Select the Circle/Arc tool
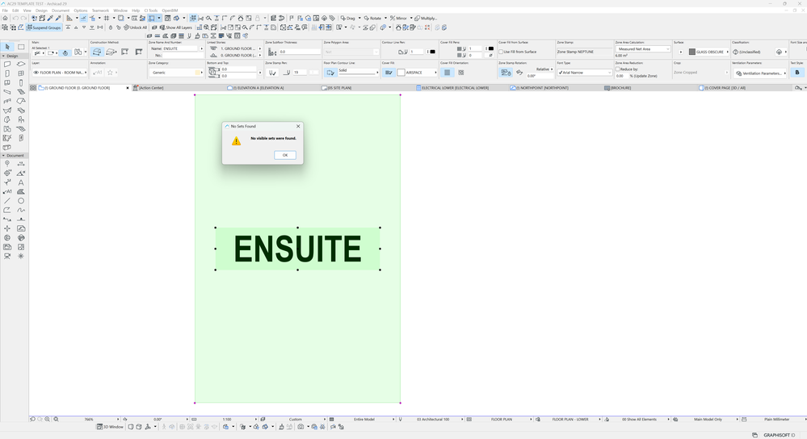 (x=21, y=201)
